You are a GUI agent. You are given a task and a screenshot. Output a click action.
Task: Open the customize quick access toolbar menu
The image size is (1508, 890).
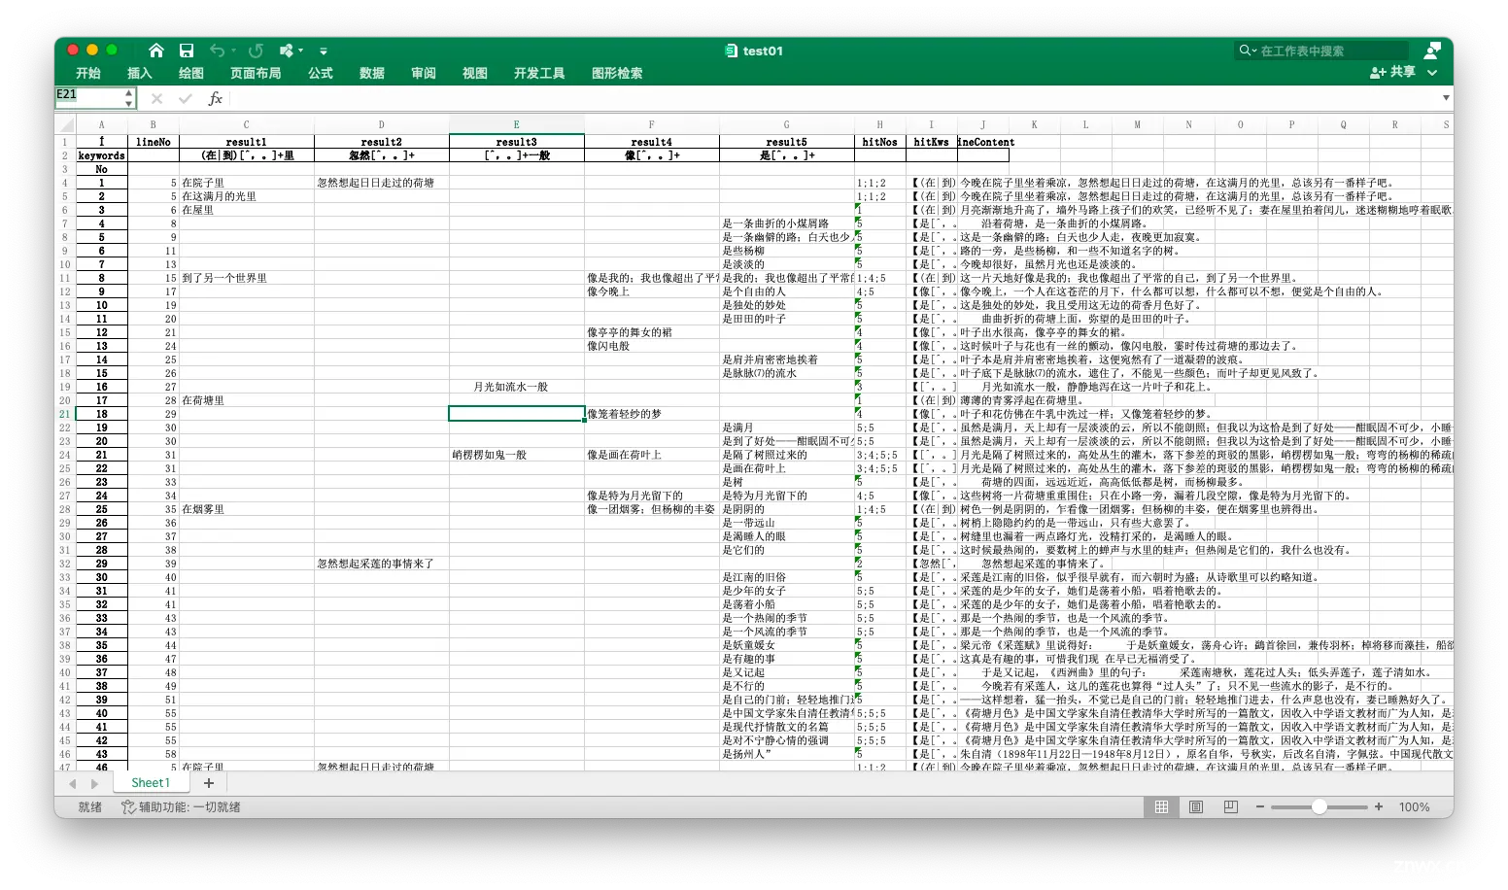click(x=324, y=51)
